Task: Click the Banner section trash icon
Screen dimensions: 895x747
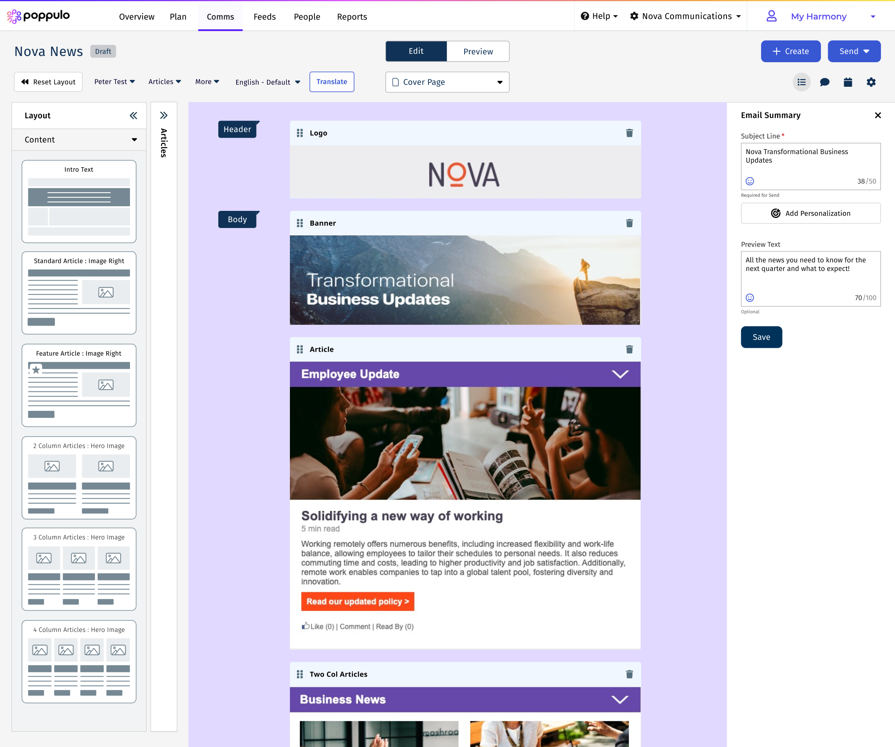Action: [629, 223]
